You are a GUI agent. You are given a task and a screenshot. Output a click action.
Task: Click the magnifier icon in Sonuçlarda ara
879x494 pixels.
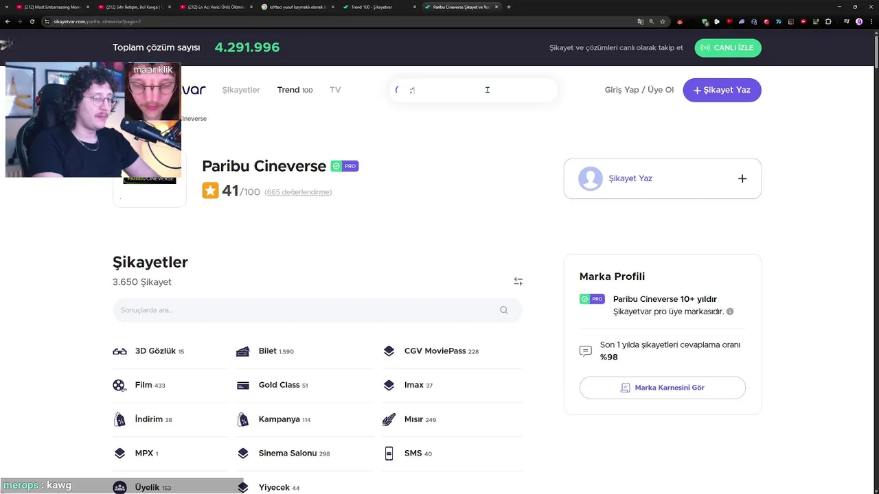tap(504, 310)
